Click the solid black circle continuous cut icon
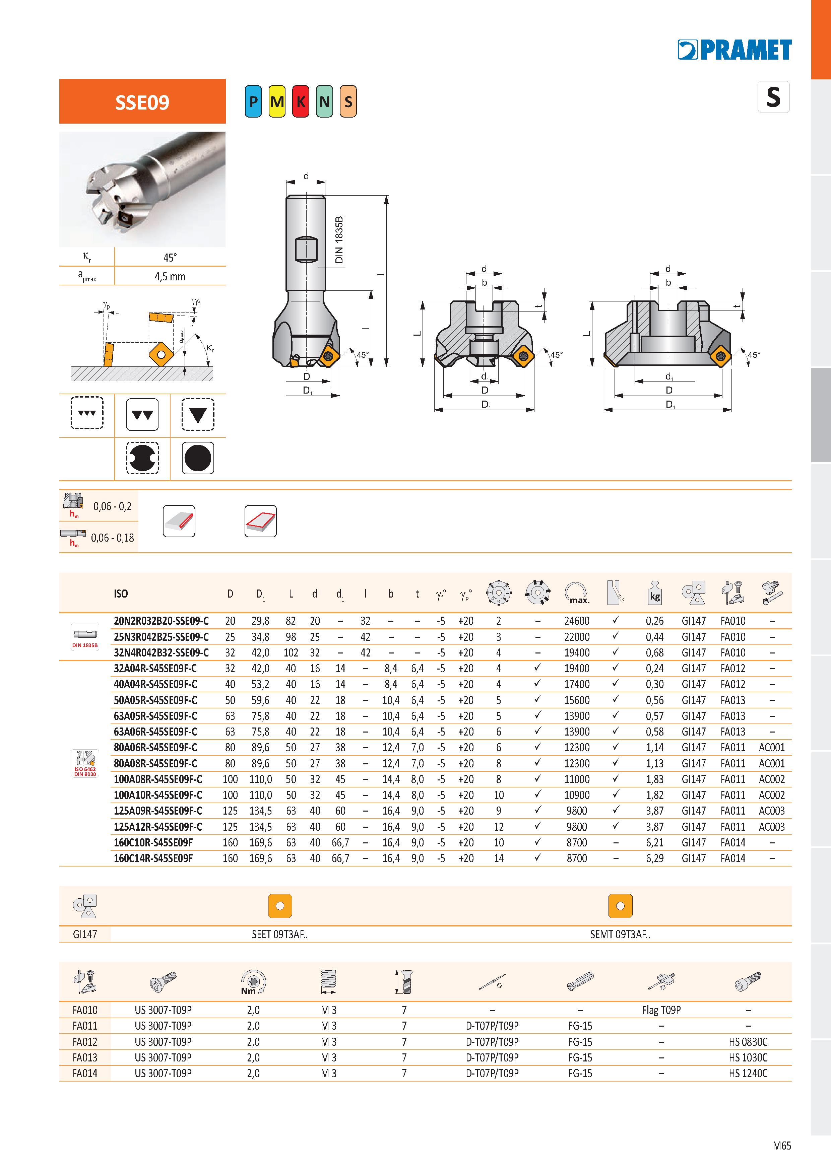The width and height of the screenshot is (831, 1175). coord(198,458)
